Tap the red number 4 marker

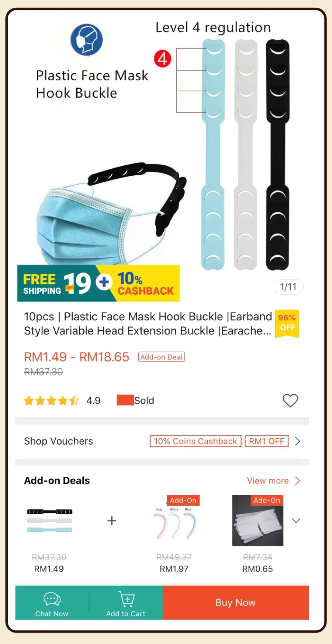(163, 59)
